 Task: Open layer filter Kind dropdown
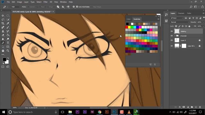177,18
